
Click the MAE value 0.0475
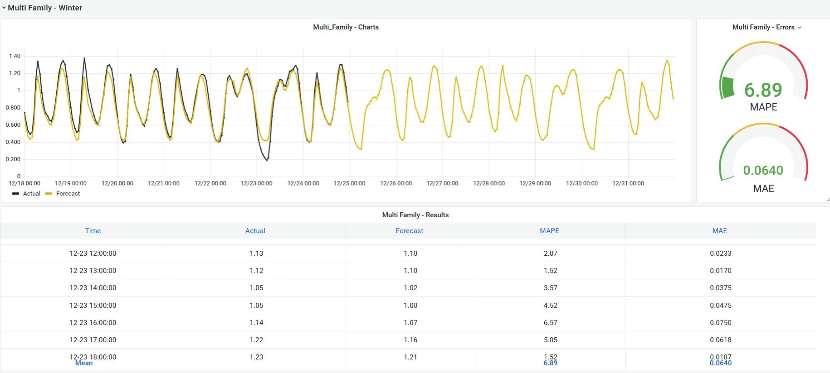(721, 306)
